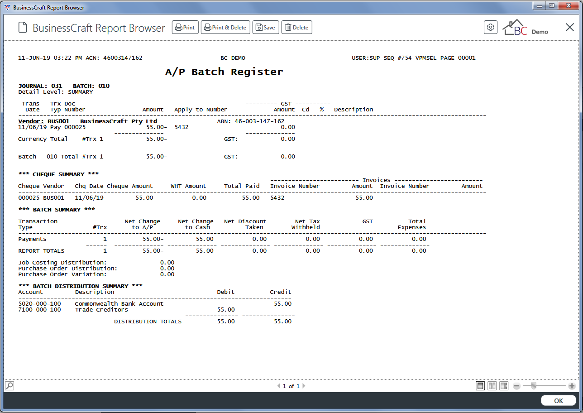Open report browser settings gear
This screenshot has height=413, width=583.
click(x=490, y=28)
